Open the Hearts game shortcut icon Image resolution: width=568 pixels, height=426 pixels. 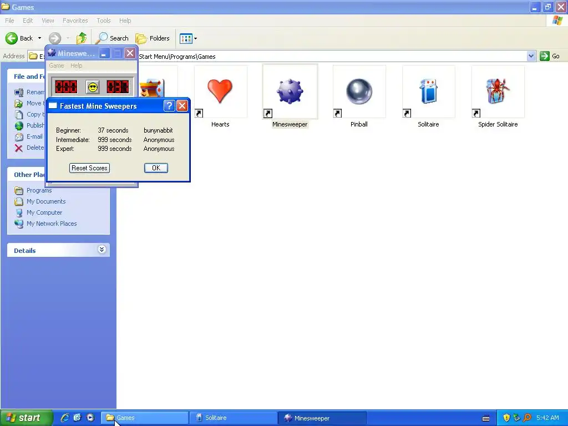pyautogui.click(x=220, y=92)
